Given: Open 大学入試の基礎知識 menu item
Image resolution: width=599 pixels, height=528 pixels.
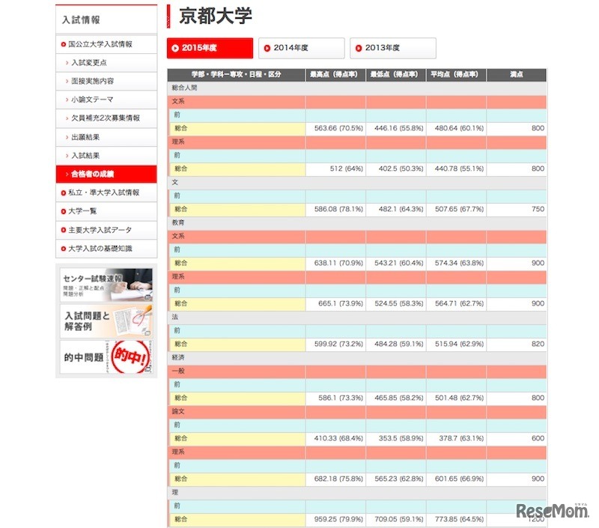Looking at the screenshot, I should click(106, 249).
